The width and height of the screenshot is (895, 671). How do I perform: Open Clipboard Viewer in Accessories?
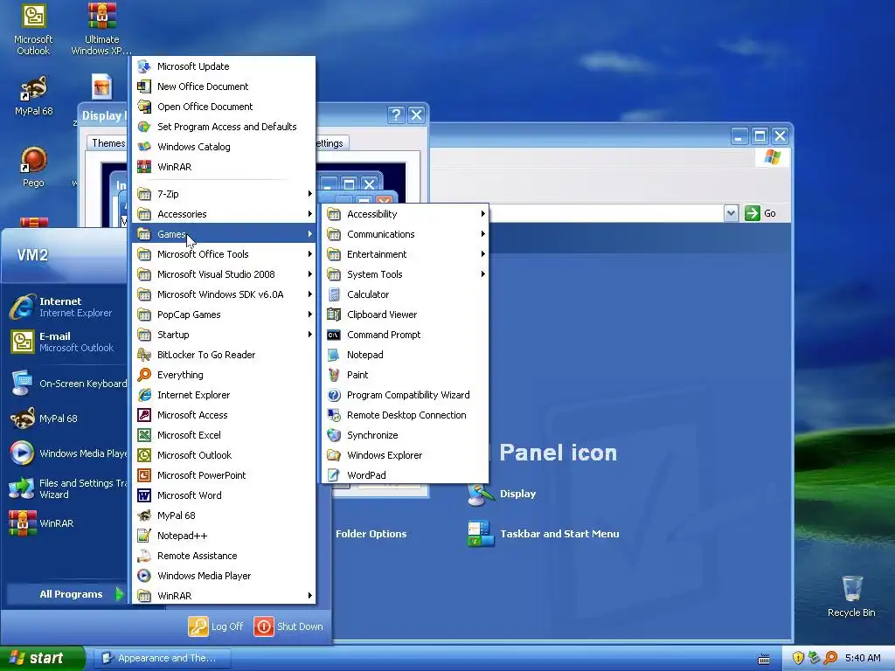tap(406, 315)
